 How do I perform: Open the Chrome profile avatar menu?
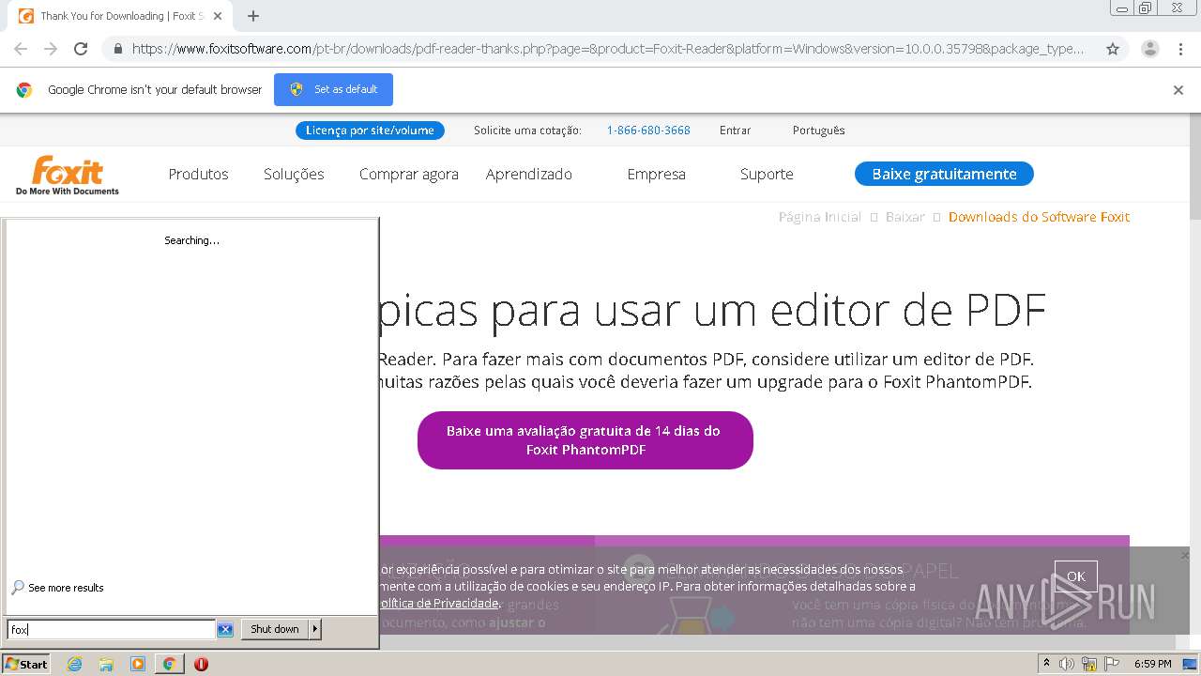pos(1150,49)
